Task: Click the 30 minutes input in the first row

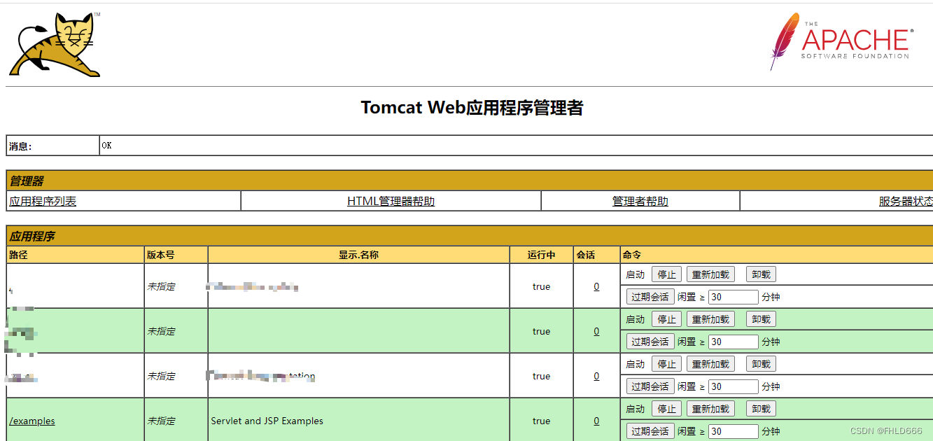Action: pyautogui.click(x=734, y=296)
